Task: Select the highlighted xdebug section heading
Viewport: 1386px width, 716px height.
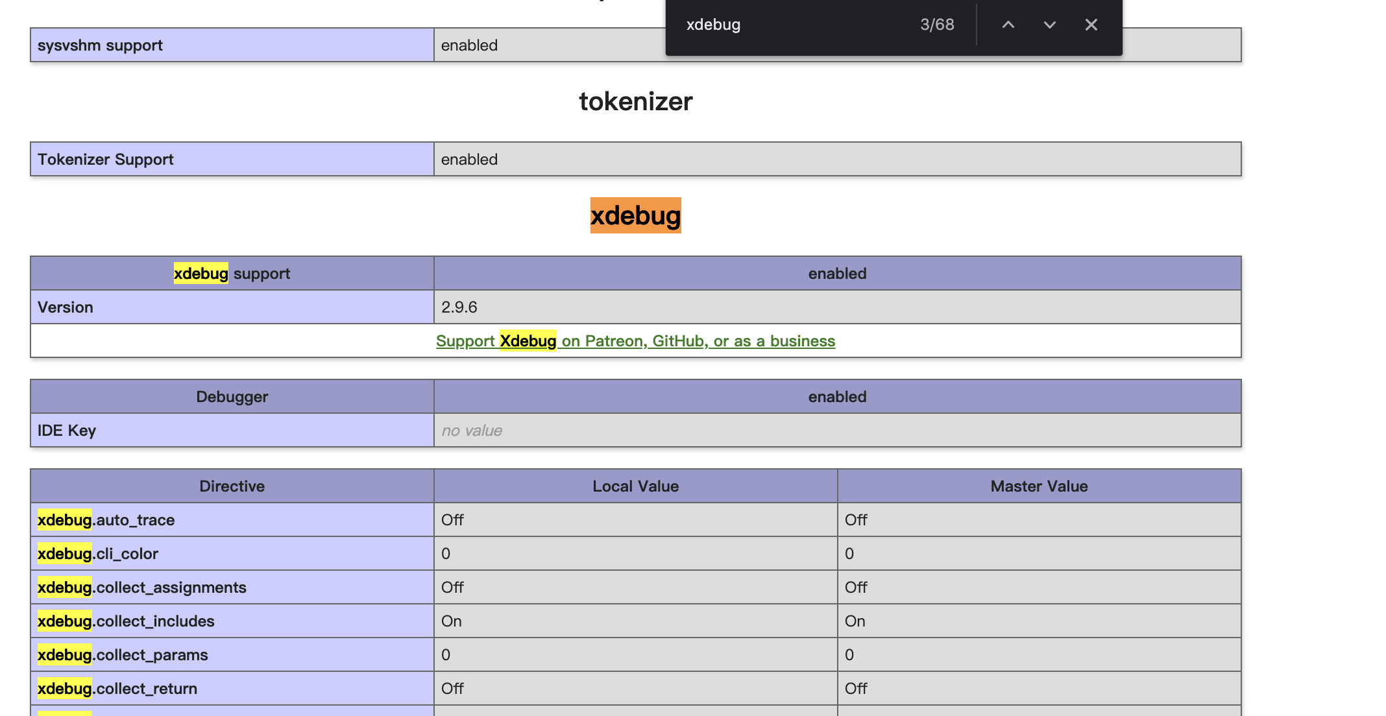Action: (x=635, y=215)
